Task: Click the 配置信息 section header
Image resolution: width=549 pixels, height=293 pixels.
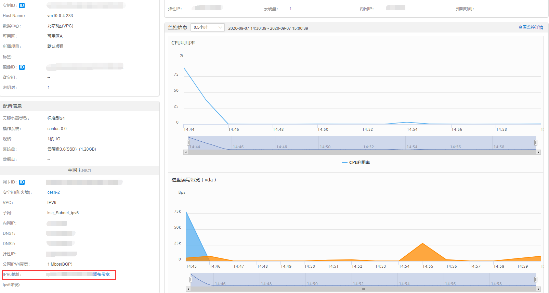Action: pos(12,106)
